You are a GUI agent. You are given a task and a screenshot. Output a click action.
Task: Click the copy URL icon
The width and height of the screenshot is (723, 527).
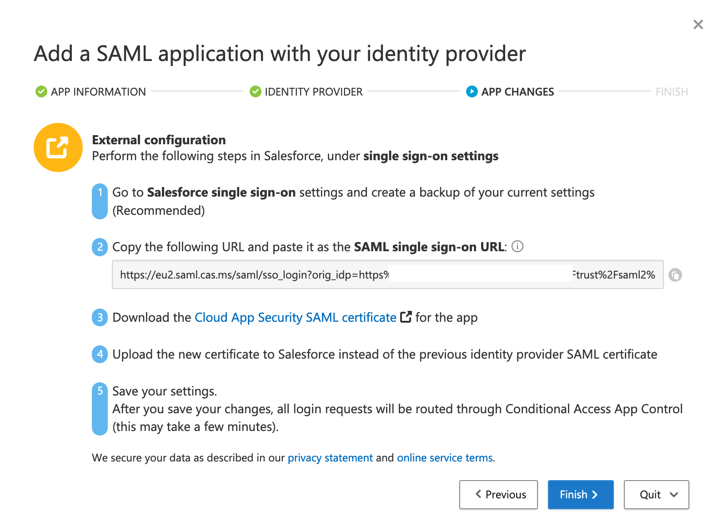675,275
